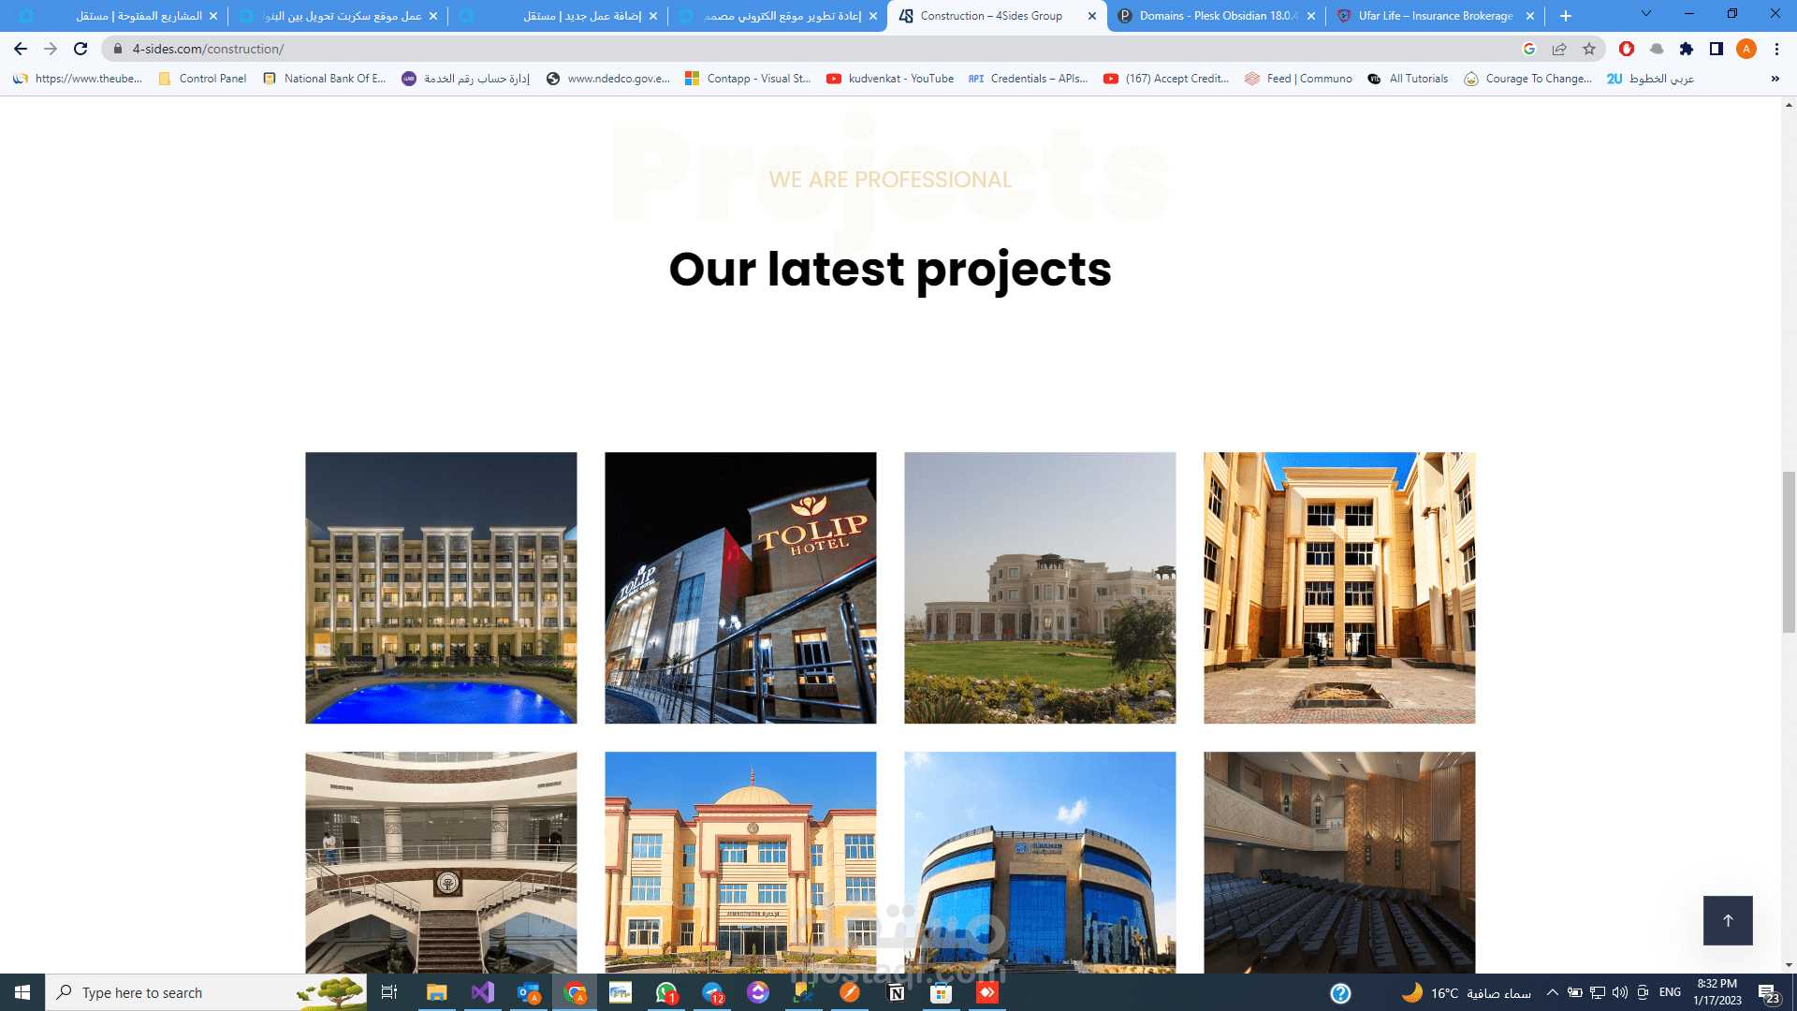Open the Control Panel bookmark
The width and height of the screenshot is (1797, 1011).
tap(203, 79)
